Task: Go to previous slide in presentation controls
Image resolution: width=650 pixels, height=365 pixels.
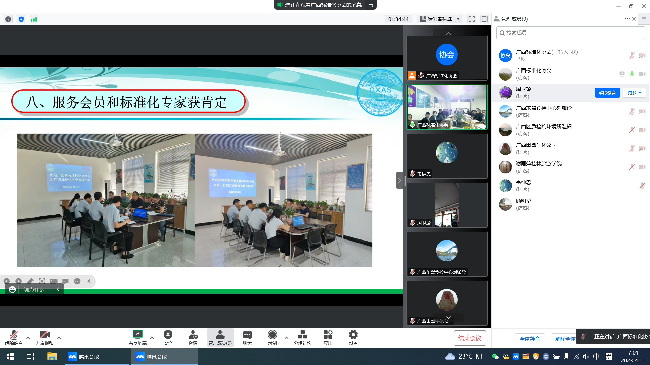Action: point(7,281)
